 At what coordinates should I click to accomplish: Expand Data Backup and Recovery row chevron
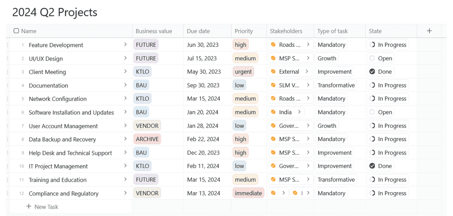[125, 139]
